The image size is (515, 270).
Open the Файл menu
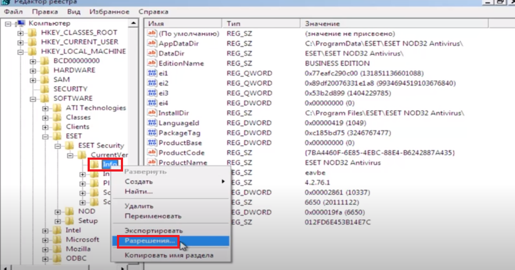click(14, 12)
